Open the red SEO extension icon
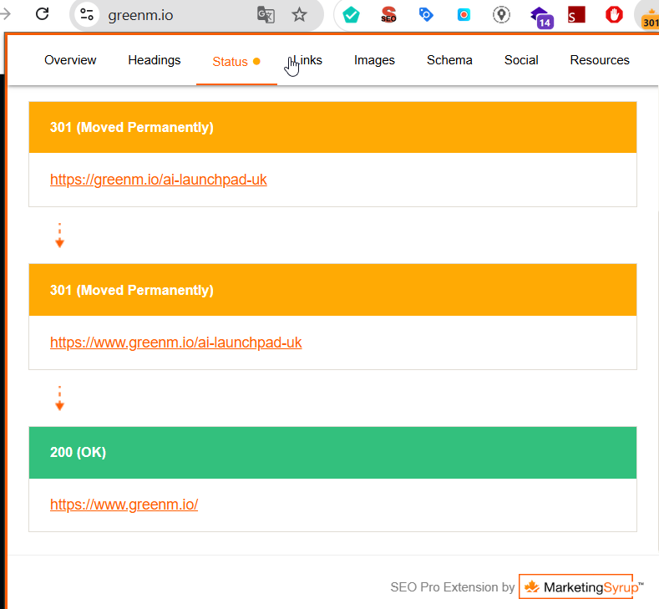659x609 pixels. coord(388,15)
